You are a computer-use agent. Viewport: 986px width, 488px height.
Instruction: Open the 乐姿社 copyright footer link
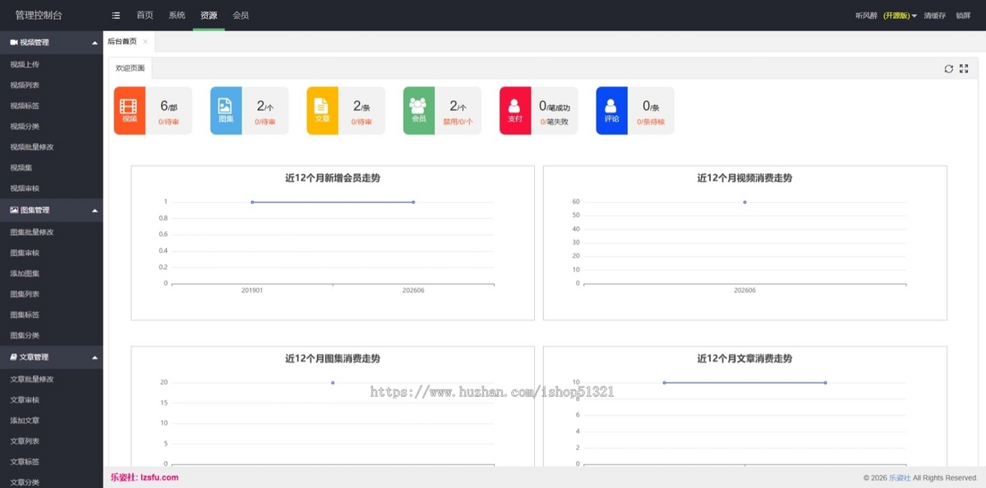point(900,478)
